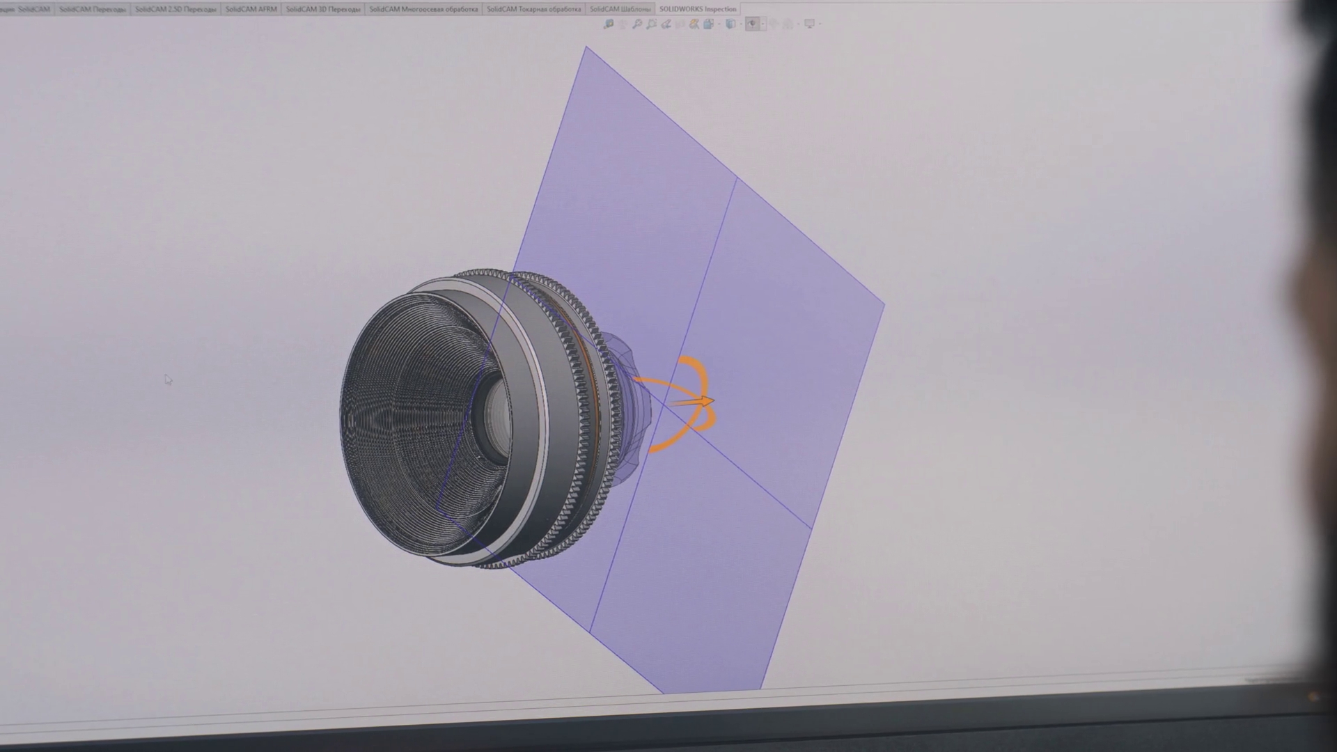Click Display Style icon
Viewport: 1337px width, 752px height.
coord(730,24)
